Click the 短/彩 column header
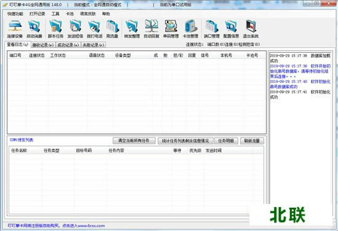 pos(178,55)
